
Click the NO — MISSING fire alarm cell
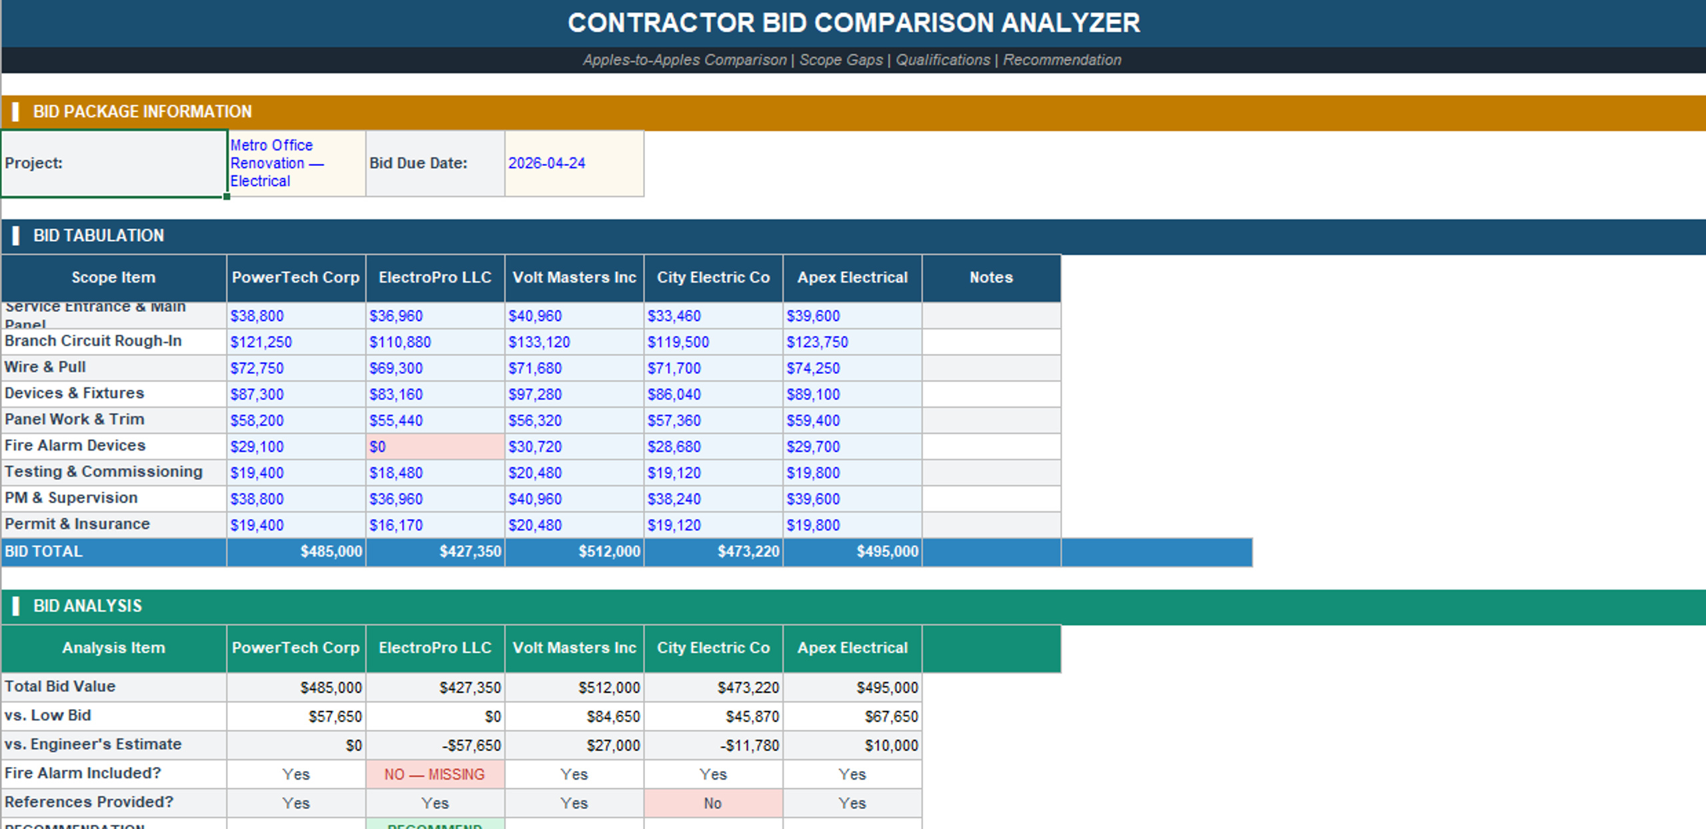pyautogui.click(x=435, y=774)
